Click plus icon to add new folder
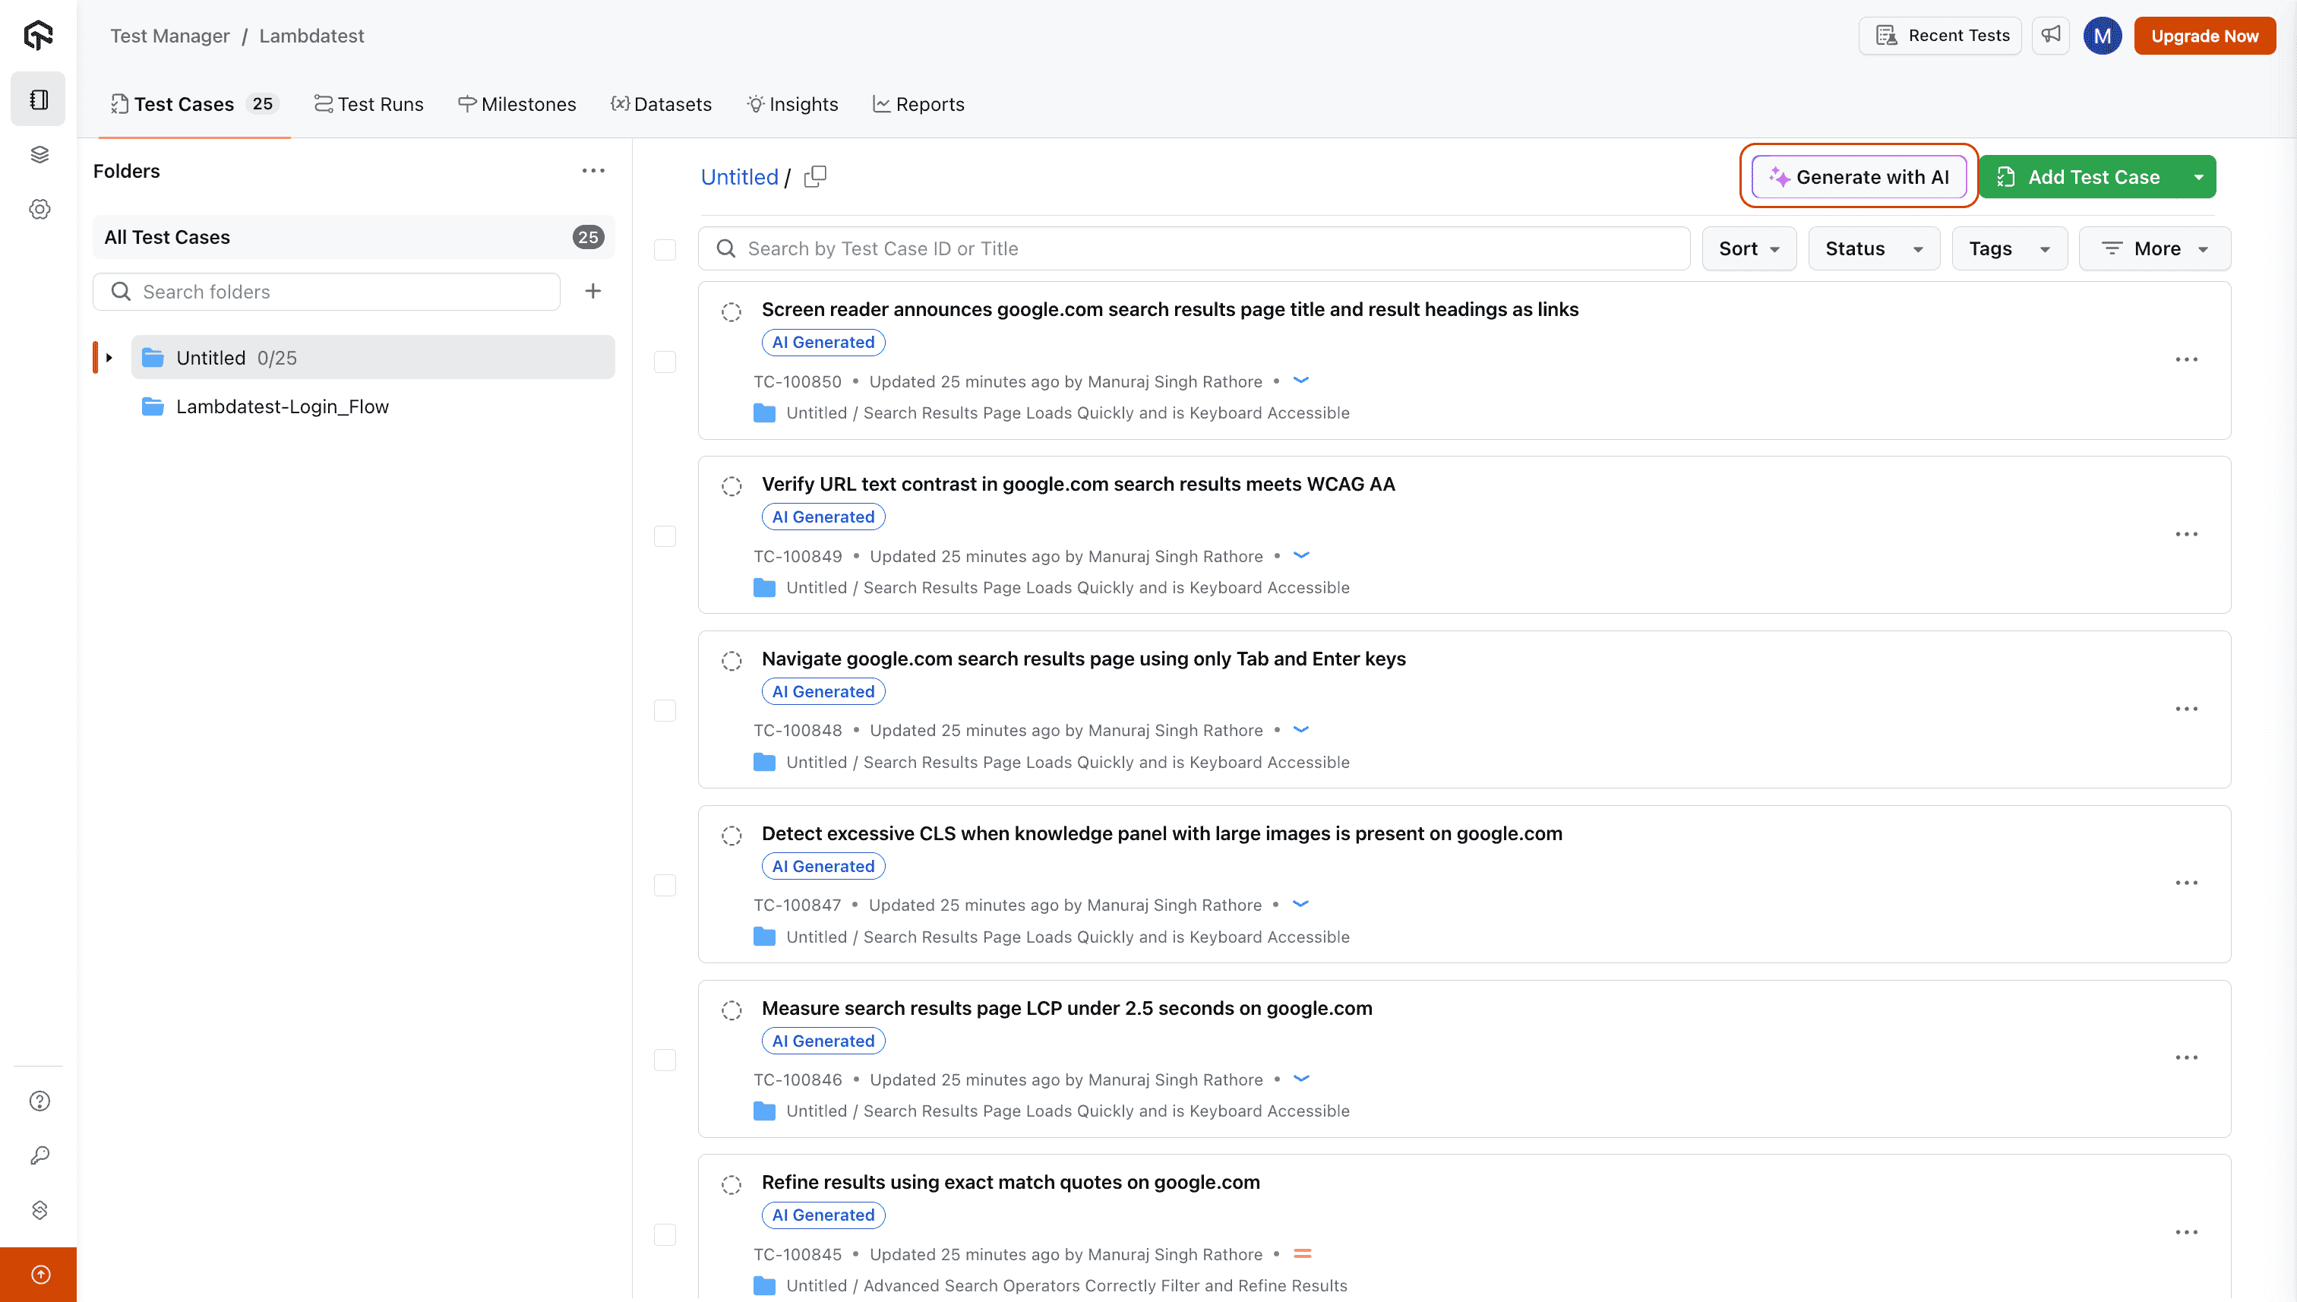2297x1302 pixels. (x=592, y=292)
